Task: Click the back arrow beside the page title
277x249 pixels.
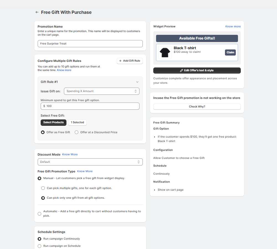Action: (37, 12)
